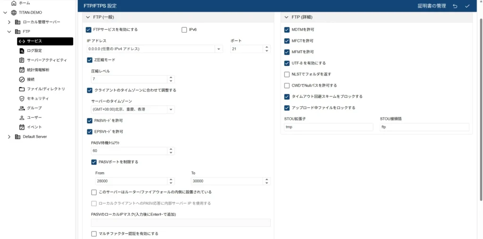Increase the From port with up arrow
Viewport: 483px width, 239px height.
(171, 179)
